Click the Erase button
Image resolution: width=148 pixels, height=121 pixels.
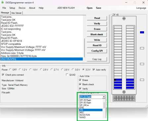tap(97, 29)
